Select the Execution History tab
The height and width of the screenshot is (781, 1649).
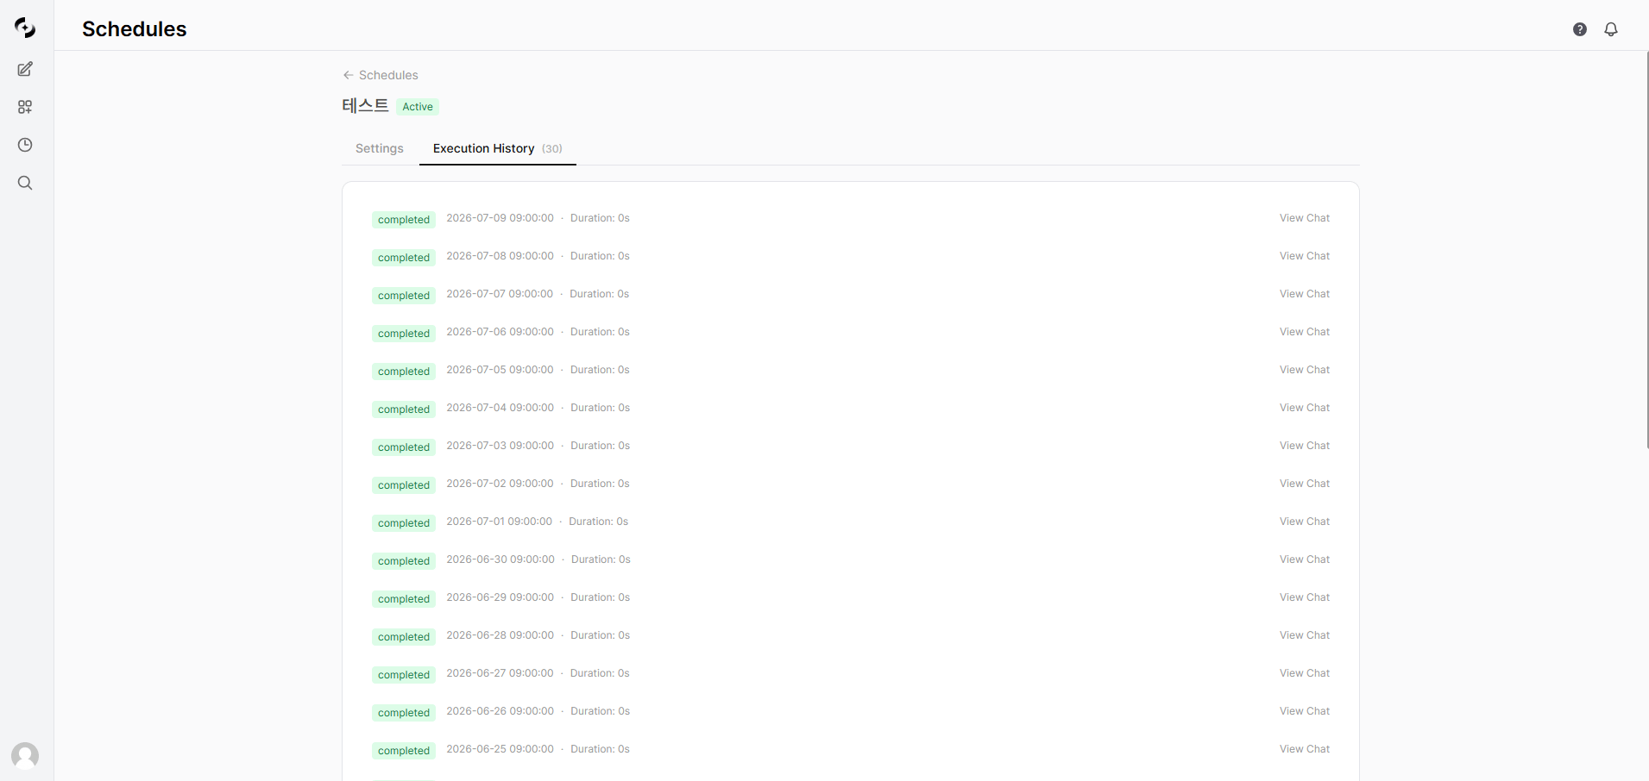498,148
